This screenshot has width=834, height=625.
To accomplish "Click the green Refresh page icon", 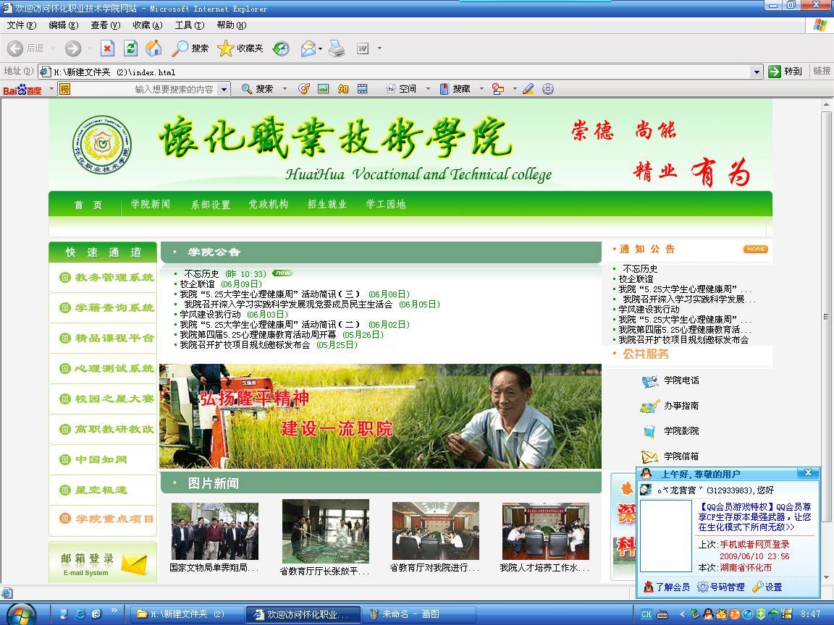I will (x=130, y=48).
